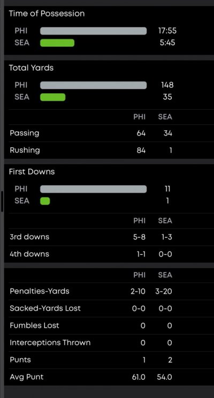Select the Total Yards heading

point(31,68)
